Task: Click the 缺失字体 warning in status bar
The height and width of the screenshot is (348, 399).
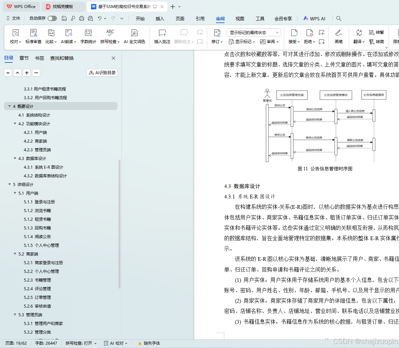Action: tap(149, 343)
